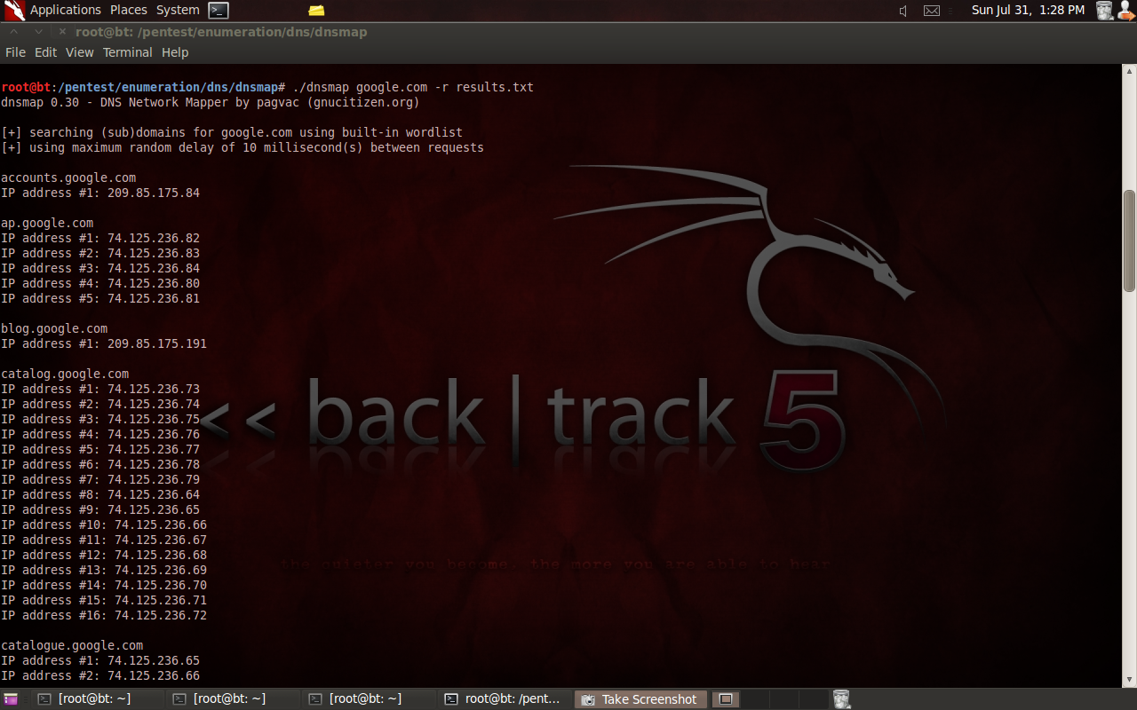
Task: Open the trash icon in the bottom panel
Action: tap(841, 699)
